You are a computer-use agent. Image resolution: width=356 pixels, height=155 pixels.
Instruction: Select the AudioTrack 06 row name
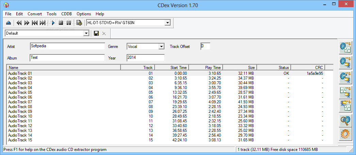[20, 97]
